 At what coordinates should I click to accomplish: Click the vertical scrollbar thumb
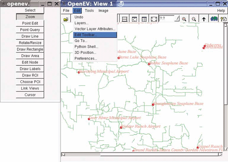click(x=226, y=66)
